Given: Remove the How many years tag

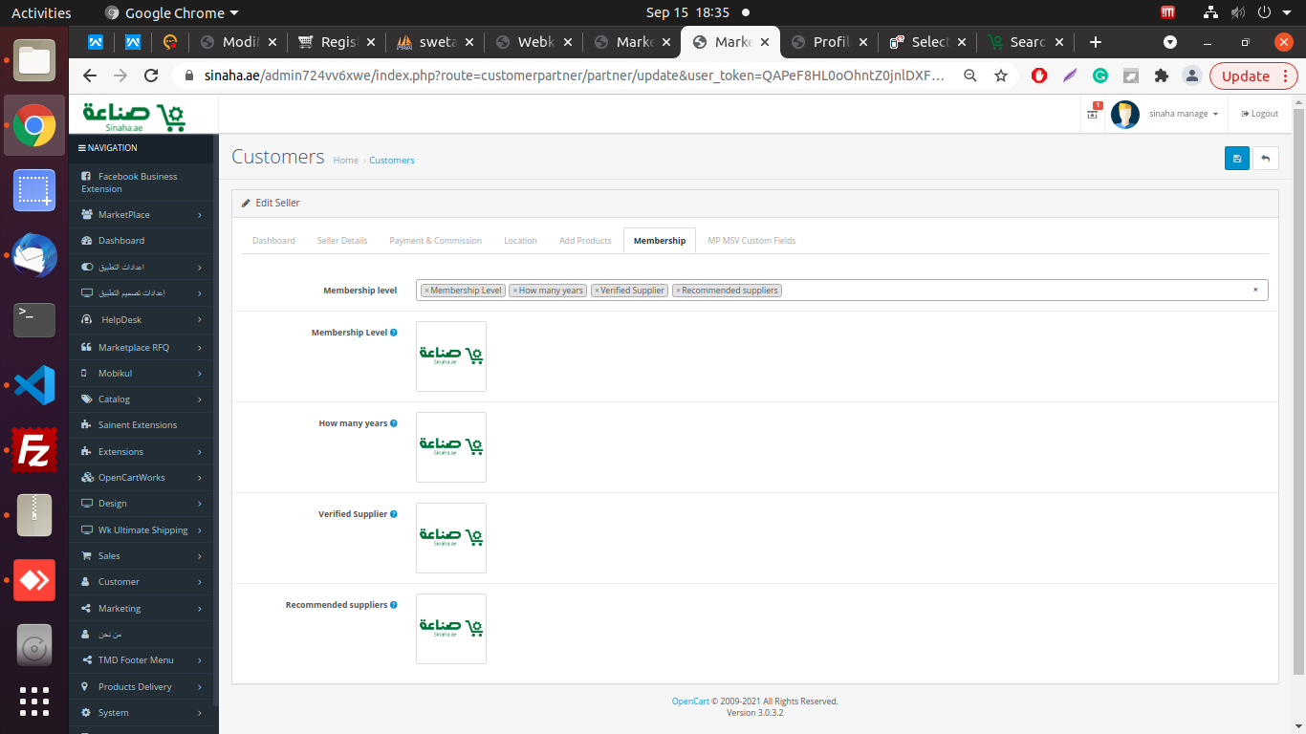Looking at the screenshot, I should (515, 291).
